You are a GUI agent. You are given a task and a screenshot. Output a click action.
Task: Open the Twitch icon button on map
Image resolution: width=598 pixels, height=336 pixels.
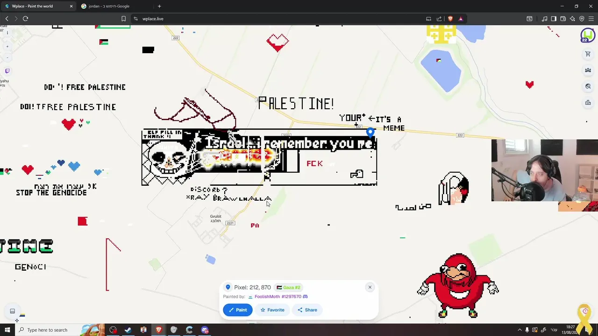click(x=7, y=71)
